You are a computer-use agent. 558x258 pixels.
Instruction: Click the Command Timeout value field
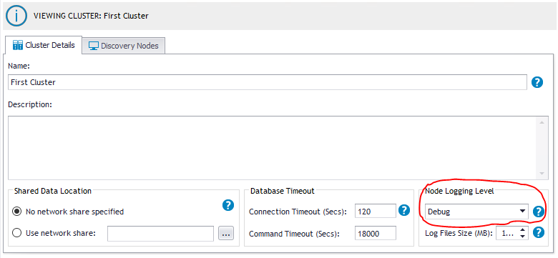click(376, 234)
